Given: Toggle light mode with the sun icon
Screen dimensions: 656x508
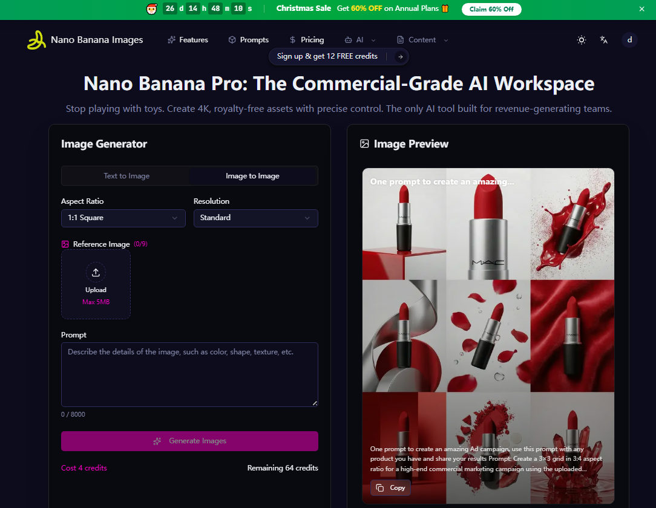Looking at the screenshot, I should [x=581, y=40].
